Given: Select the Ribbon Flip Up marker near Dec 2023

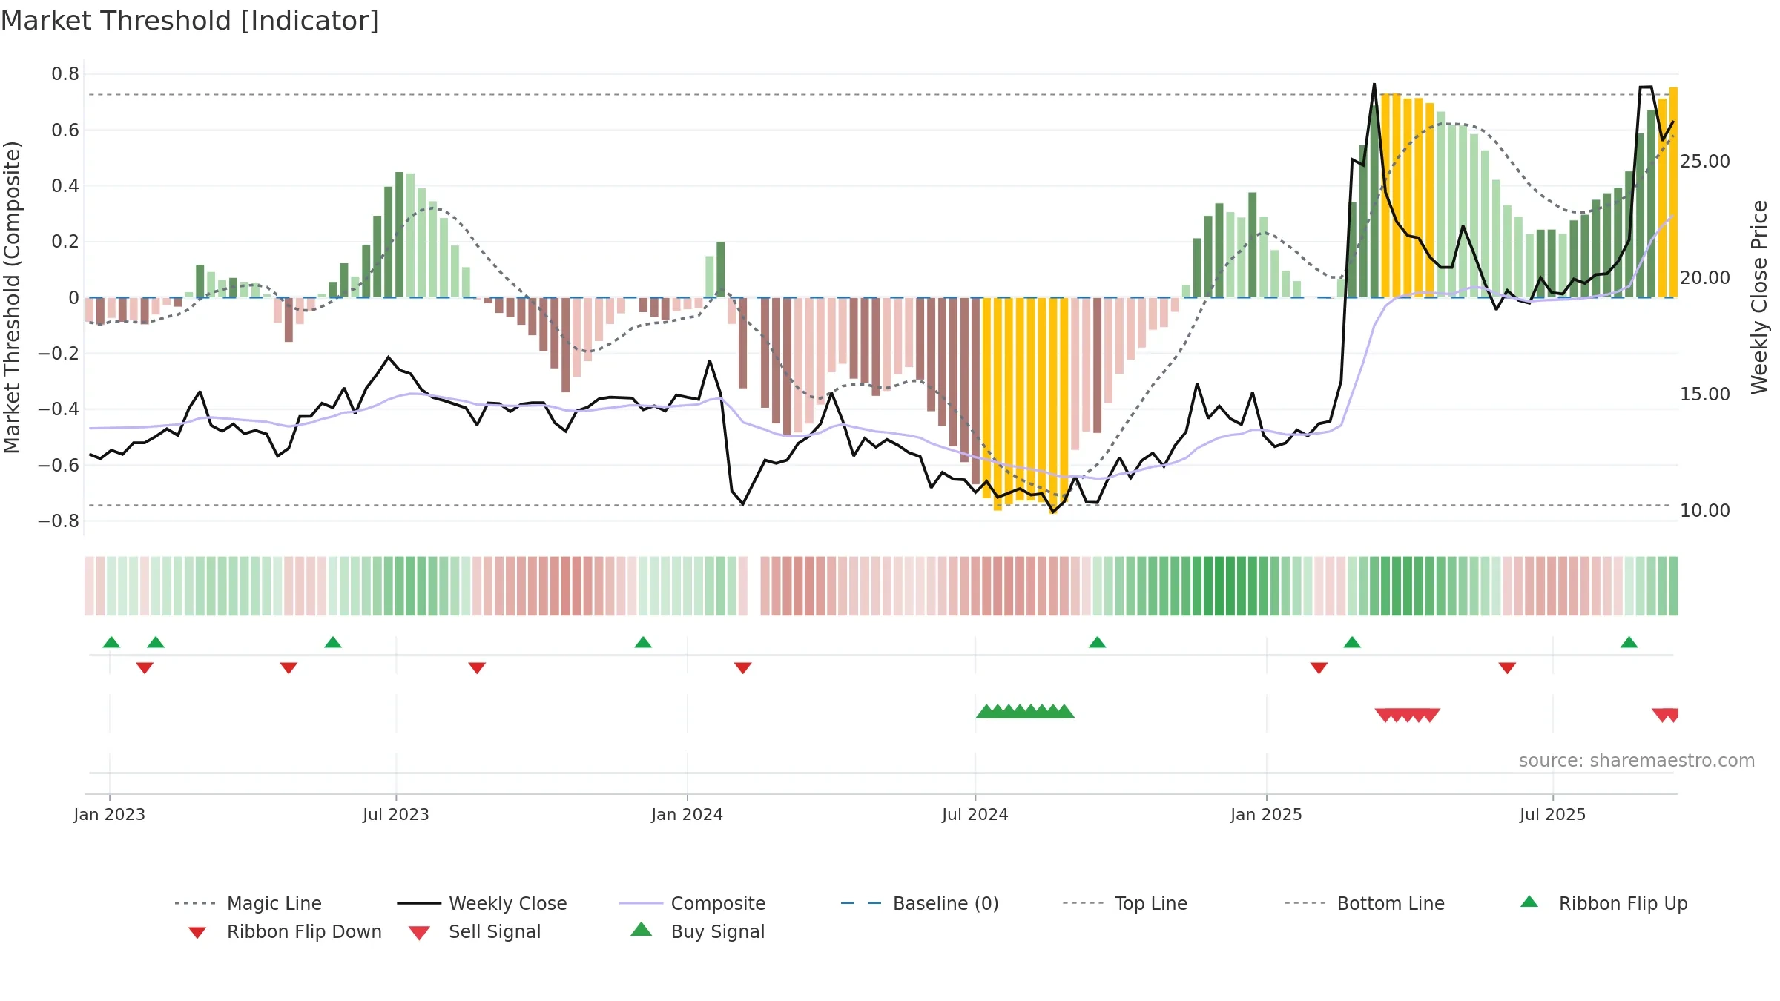Looking at the screenshot, I should [x=643, y=642].
